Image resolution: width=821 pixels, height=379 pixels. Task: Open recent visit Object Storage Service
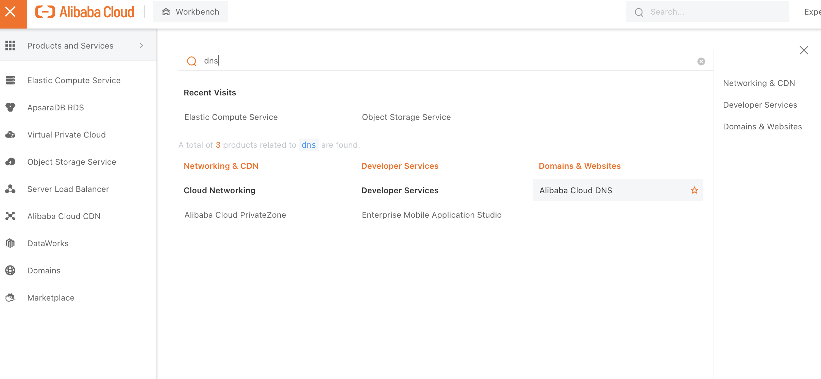pyautogui.click(x=406, y=117)
